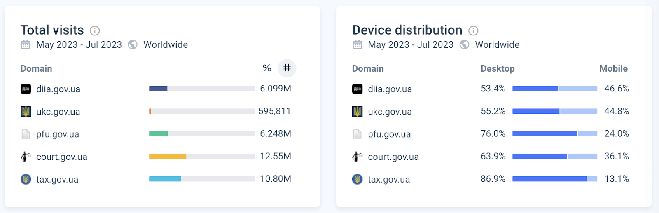Open the Worldwide region in Total visits

[166, 44]
